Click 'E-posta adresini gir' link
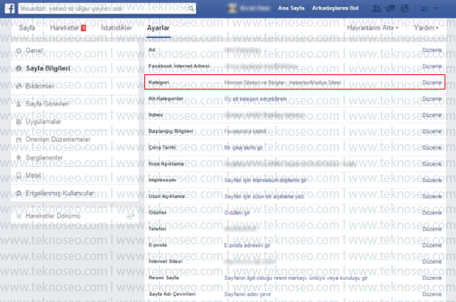This screenshot has height=302, width=456. (247, 245)
